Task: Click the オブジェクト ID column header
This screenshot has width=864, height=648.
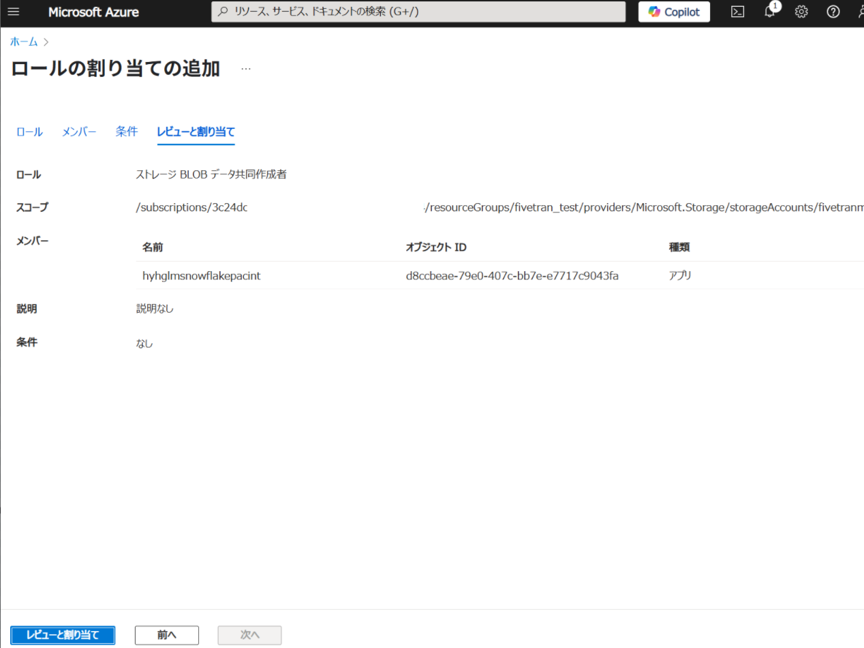Action: [436, 247]
